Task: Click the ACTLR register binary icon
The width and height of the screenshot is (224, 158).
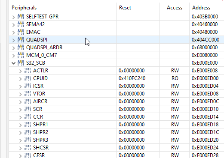Action: click(x=28, y=71)
